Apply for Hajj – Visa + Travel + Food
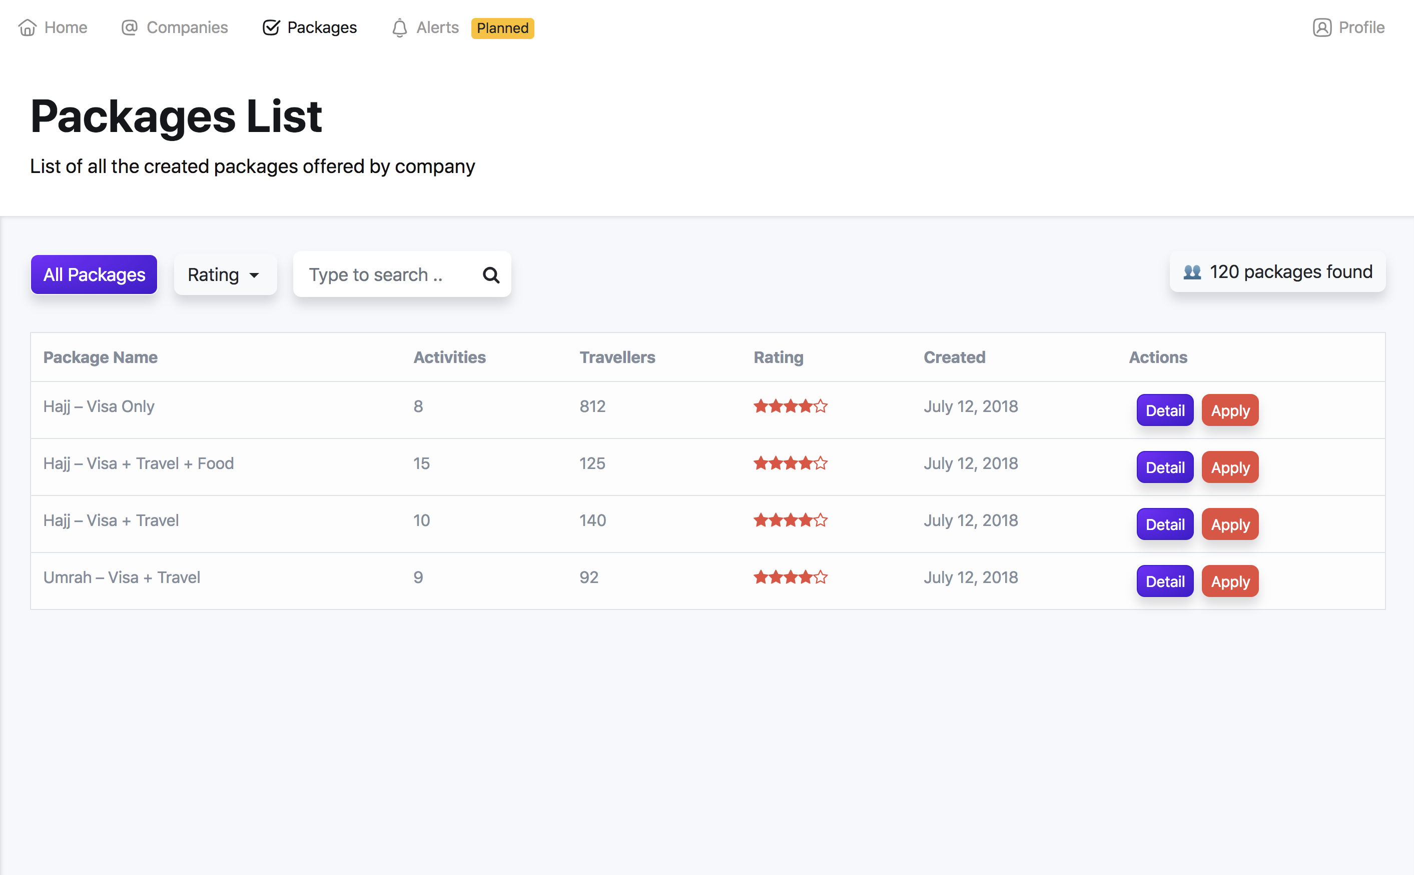This screenshot has width=1414, height=875. [x=1230, y=467]
